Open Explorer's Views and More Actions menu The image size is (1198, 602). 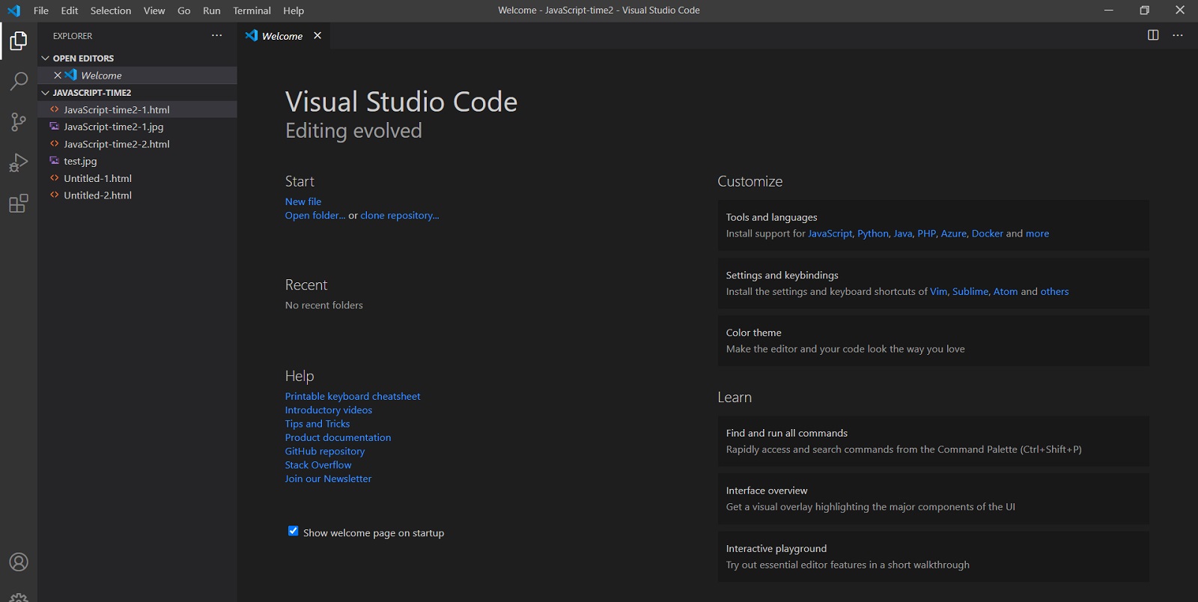216,35
